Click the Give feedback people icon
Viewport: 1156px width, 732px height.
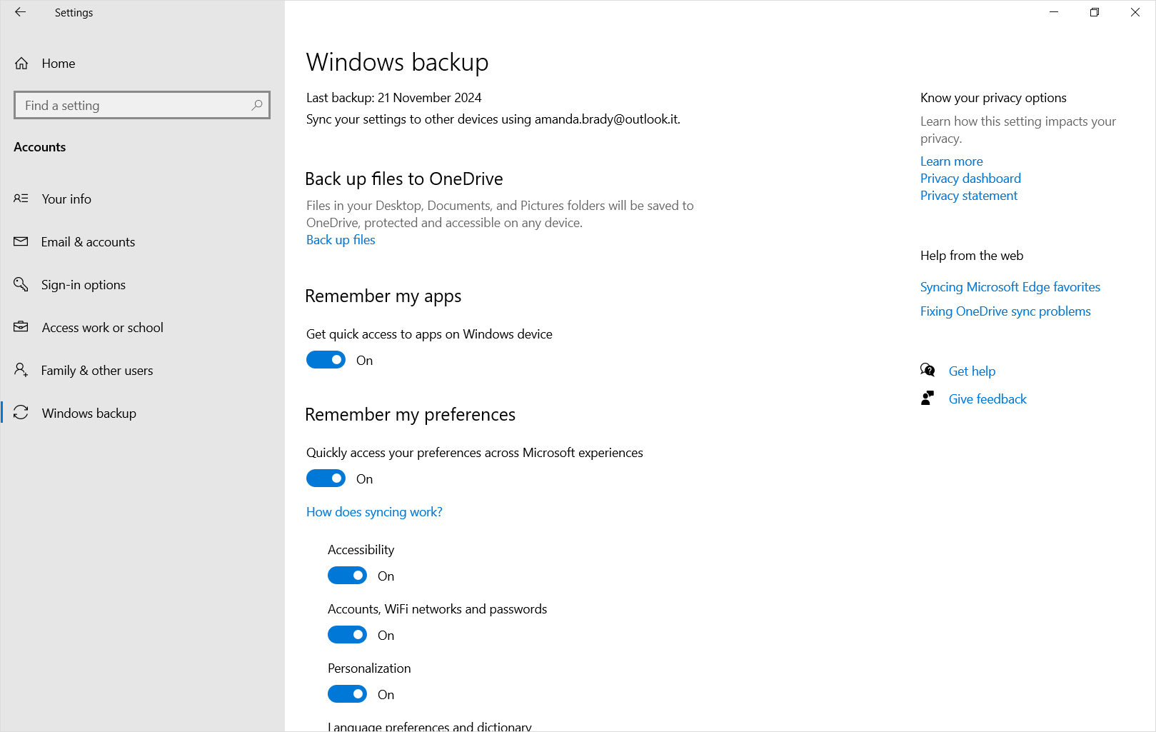tap(927, 398)
